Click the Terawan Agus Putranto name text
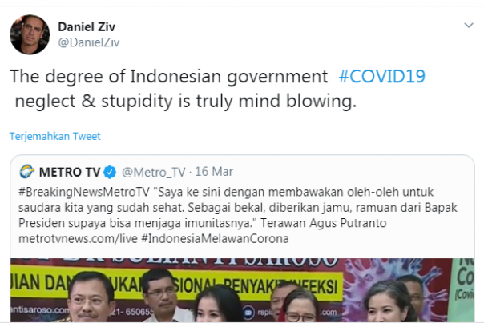The height and width of the screenshot is (327, 484). click(324, 223)
